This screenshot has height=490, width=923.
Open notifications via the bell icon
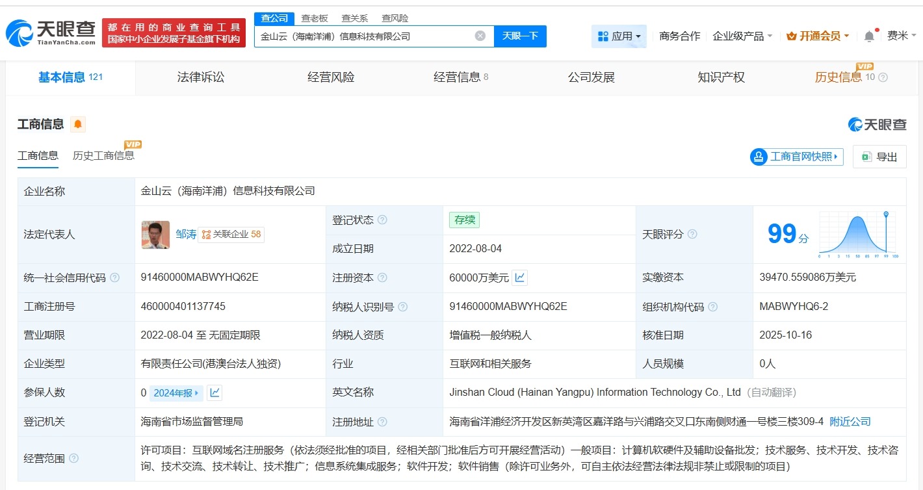tap(869, 36)
